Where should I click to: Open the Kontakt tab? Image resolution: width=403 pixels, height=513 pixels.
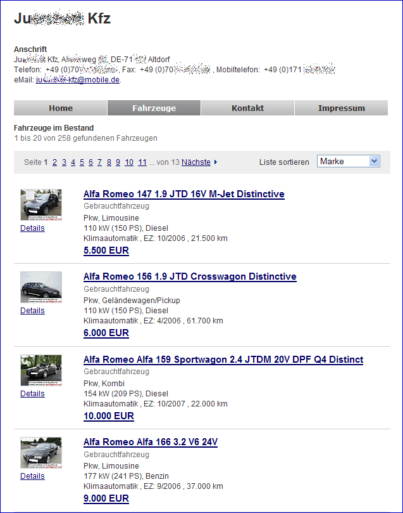tap(247, 108)
